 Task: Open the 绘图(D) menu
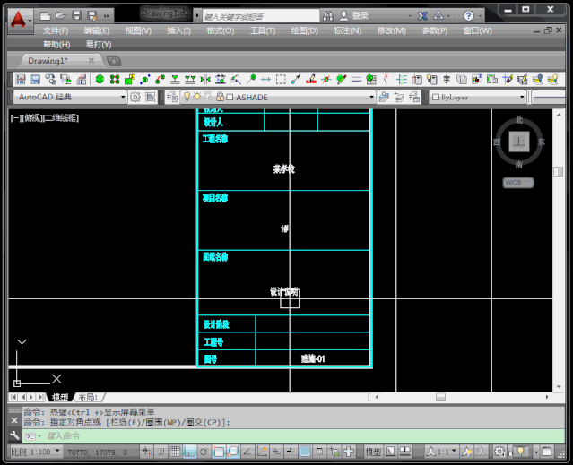click(304, 30)
